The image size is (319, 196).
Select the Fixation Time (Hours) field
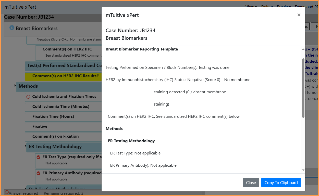click(63, 117)
